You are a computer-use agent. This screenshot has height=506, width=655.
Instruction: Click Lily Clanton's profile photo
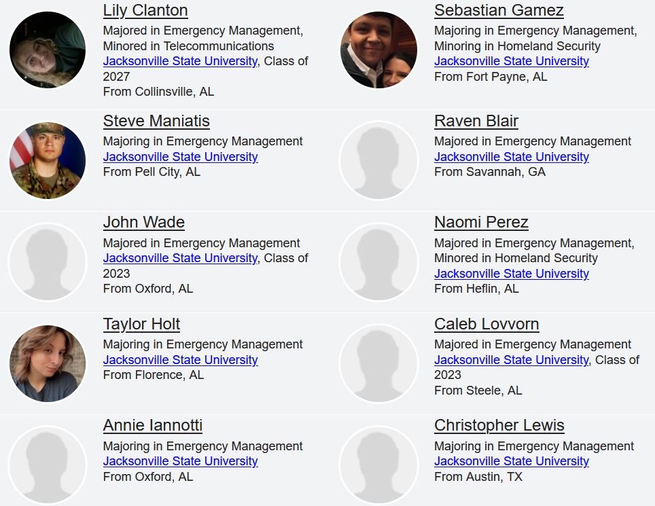[x=48, y=50]
